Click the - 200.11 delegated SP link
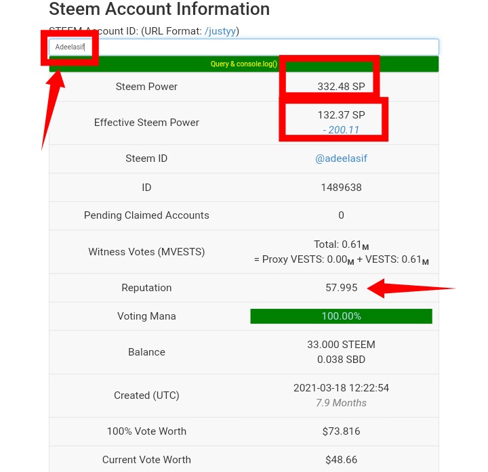 [x=341, y=129]
